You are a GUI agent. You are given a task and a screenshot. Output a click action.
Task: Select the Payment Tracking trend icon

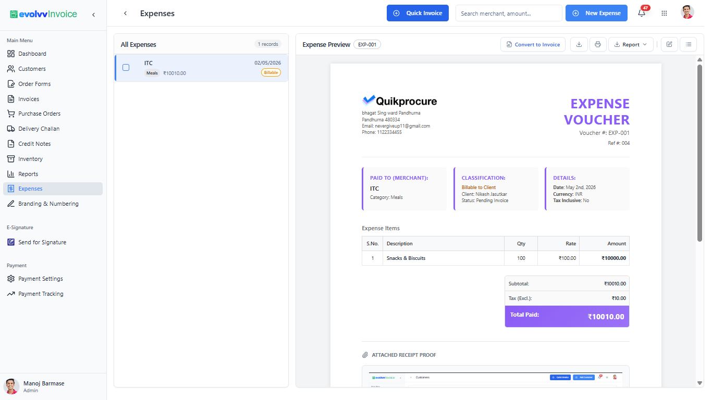click(x=11, y=294)
